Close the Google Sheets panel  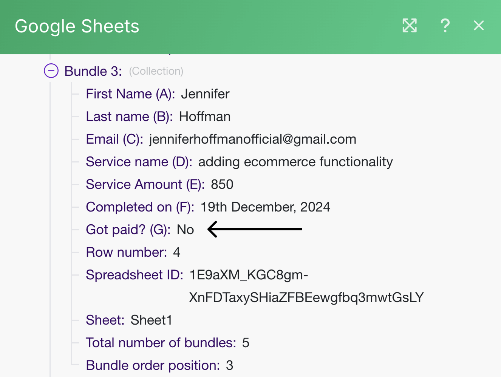point(478,26)
